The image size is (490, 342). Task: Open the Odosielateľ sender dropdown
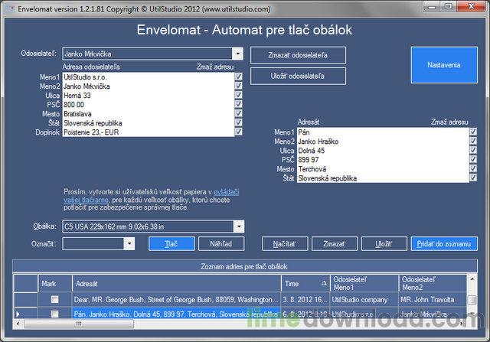click(x=237, y=54)
